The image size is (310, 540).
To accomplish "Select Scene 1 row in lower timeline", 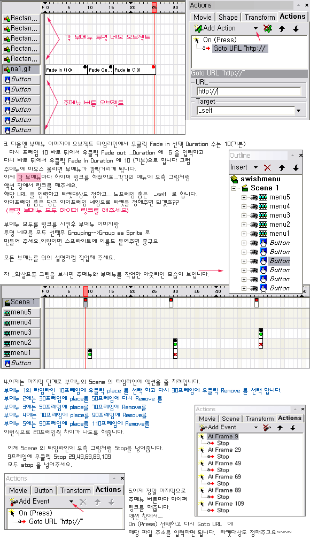I will point(21,303).
